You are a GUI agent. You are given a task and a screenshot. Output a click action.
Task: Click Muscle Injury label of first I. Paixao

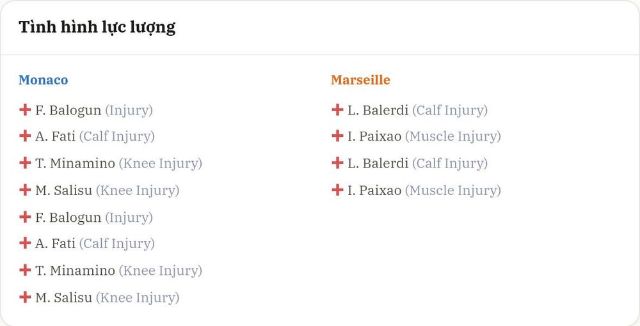[453, 137]
